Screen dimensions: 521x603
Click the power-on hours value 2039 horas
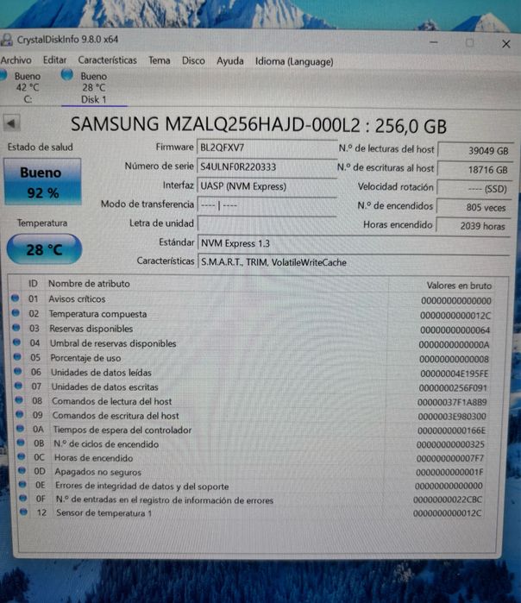(x=474, y=226)
